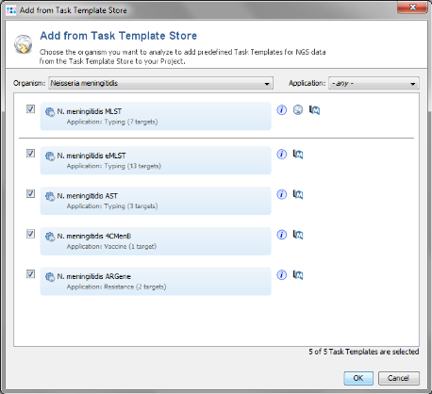Expand the Application filter dropdown
432x394 pixels.
pos(374,83)
